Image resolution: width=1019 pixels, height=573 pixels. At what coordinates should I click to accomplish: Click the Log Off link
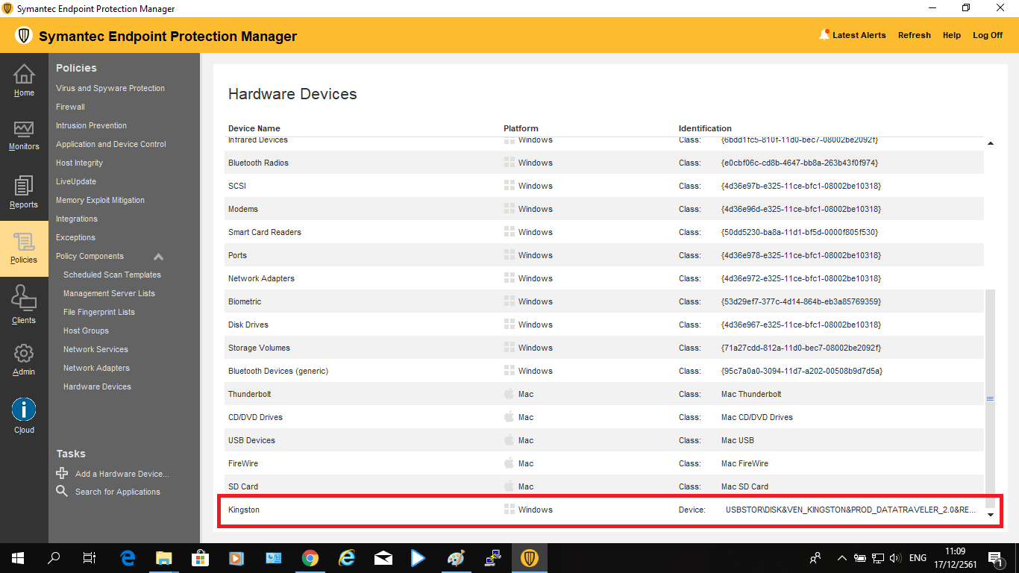click(x=987, y=35)
